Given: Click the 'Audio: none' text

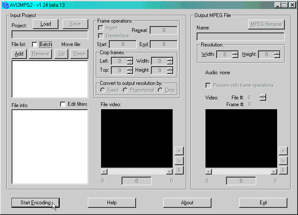Looking at the screenshot, I should (x=217, y=73).
